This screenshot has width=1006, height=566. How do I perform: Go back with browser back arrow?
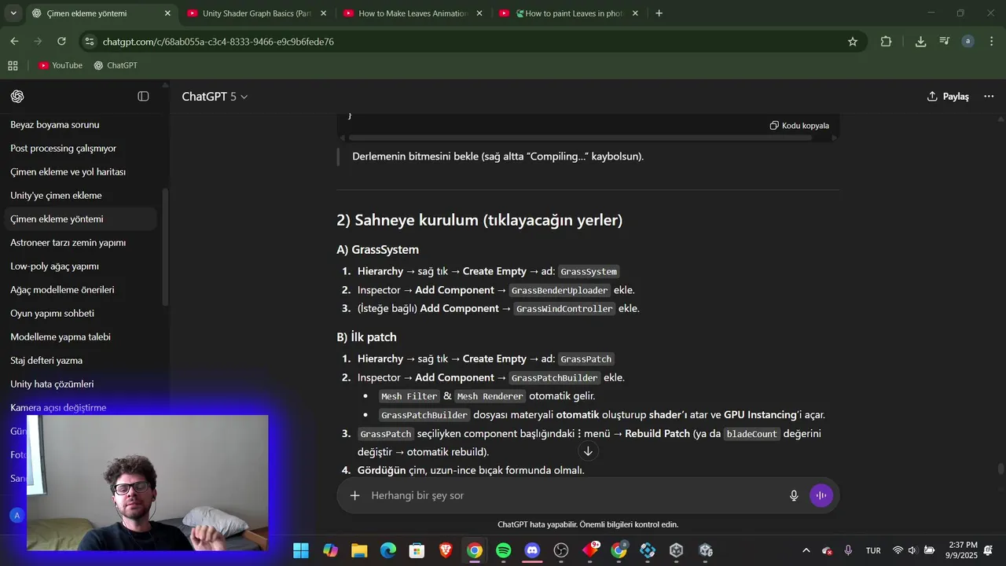(x=15, y=42)
